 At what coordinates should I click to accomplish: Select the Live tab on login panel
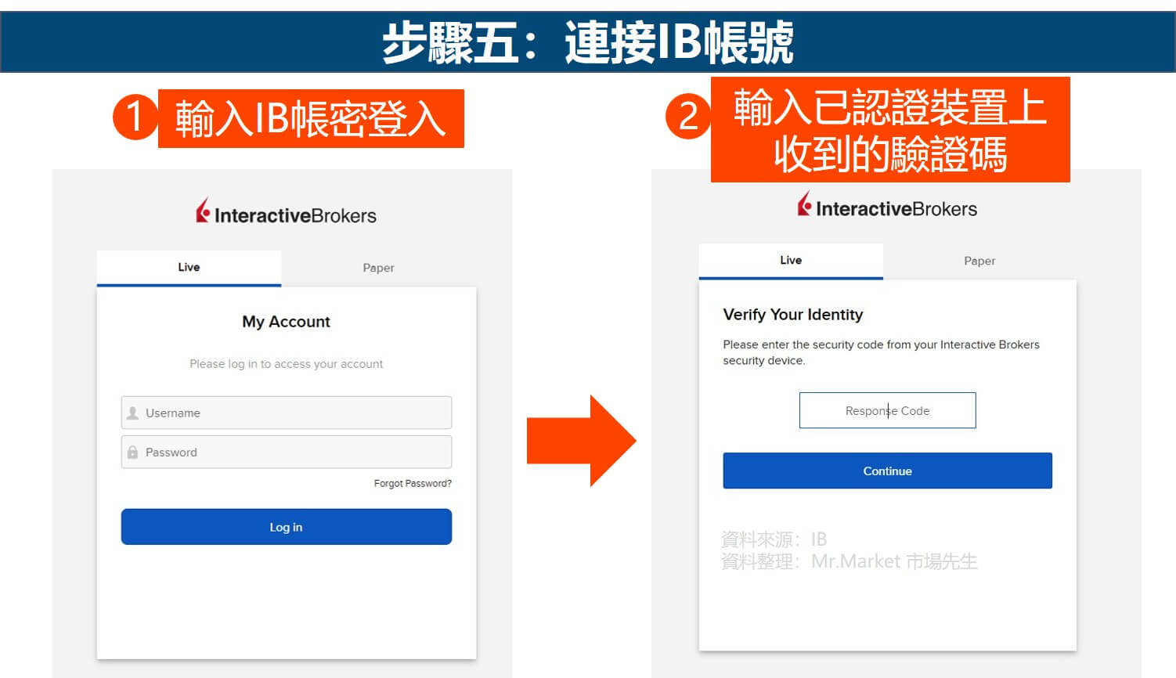coord(189,268)
